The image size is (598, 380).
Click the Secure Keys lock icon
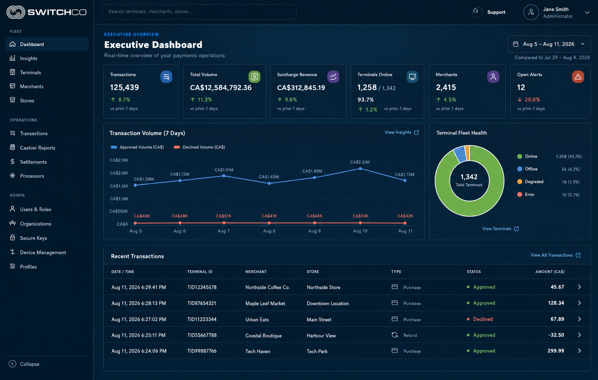(13, 238)
